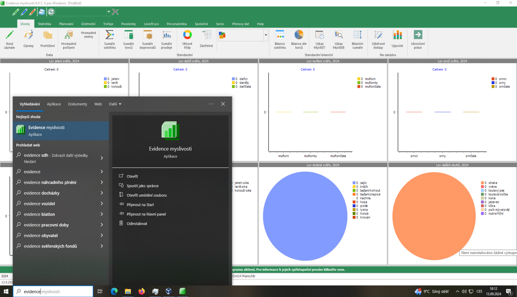Open Prohlížení records view
This screenshot has width=517, height=297.
click(x=48, y=39)
